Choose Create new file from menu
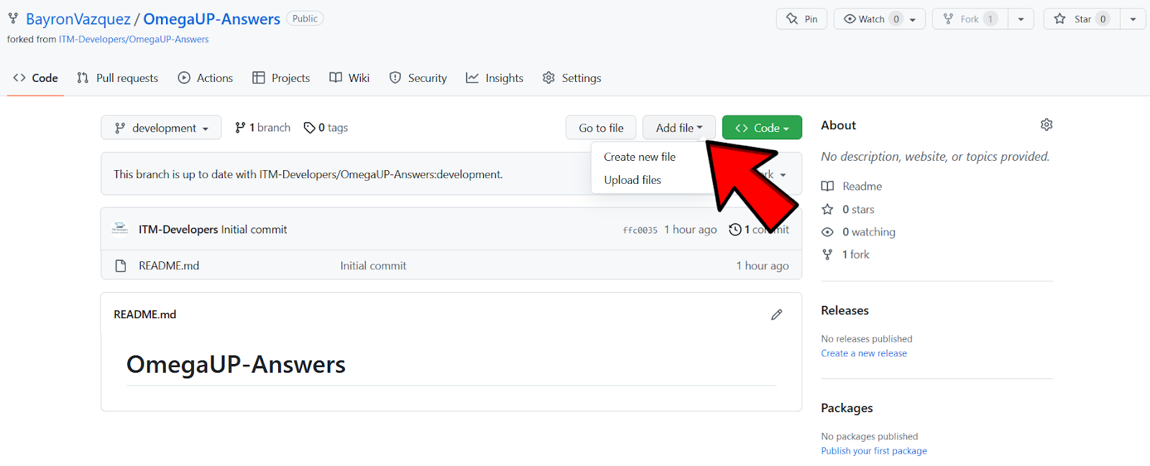 pos(640,157)
